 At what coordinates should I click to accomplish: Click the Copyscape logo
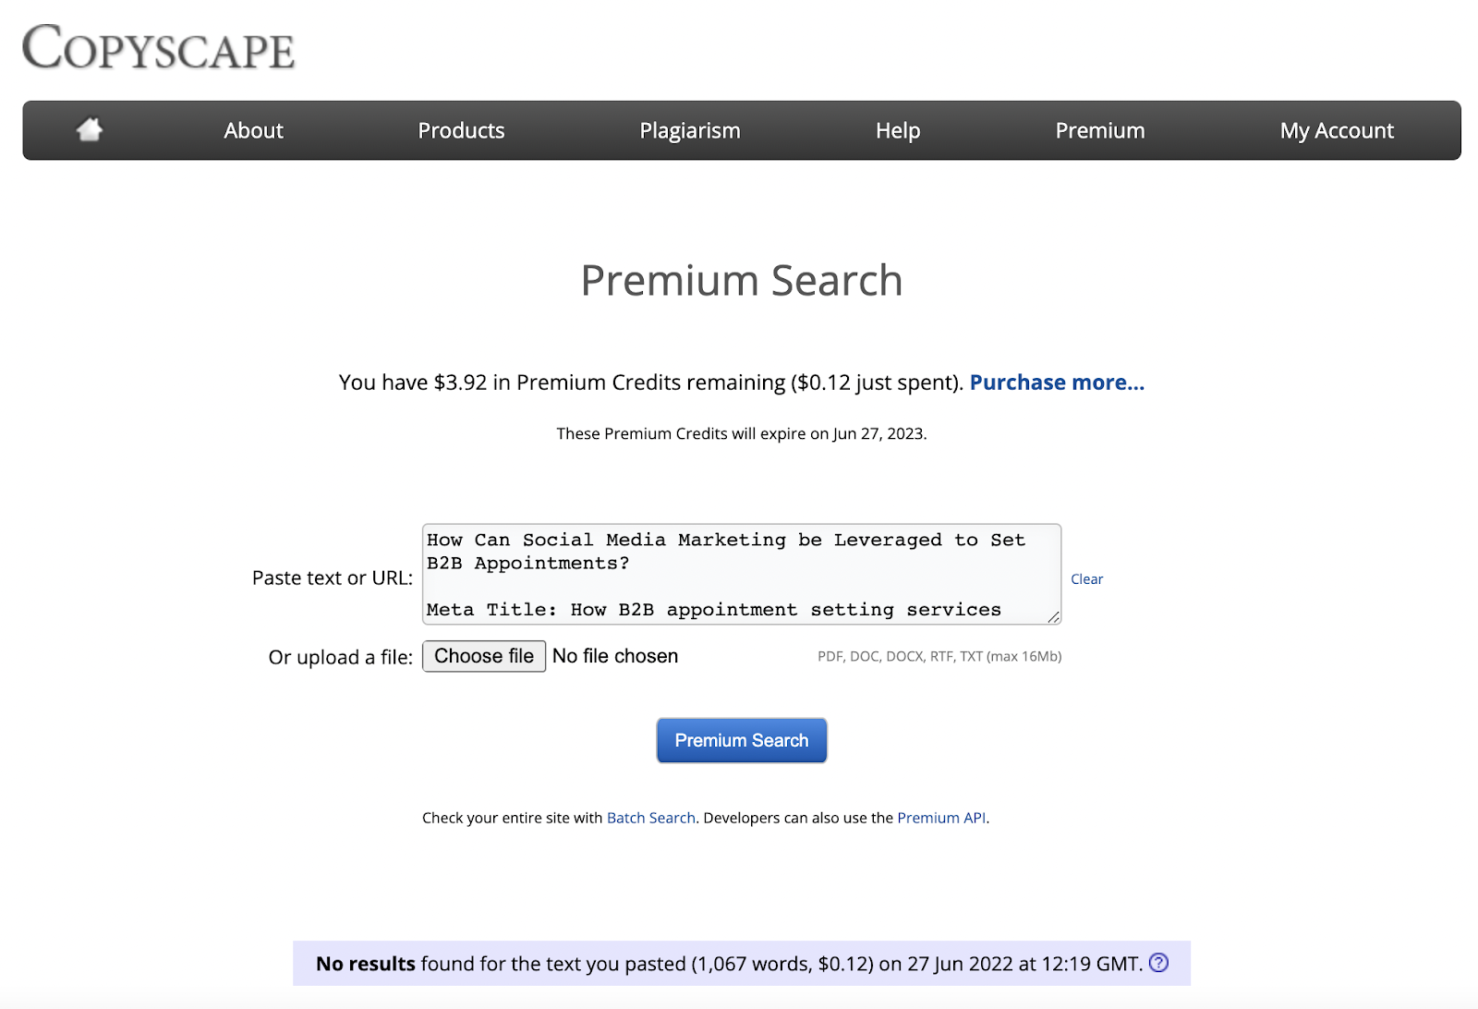(x=159, y=47)
